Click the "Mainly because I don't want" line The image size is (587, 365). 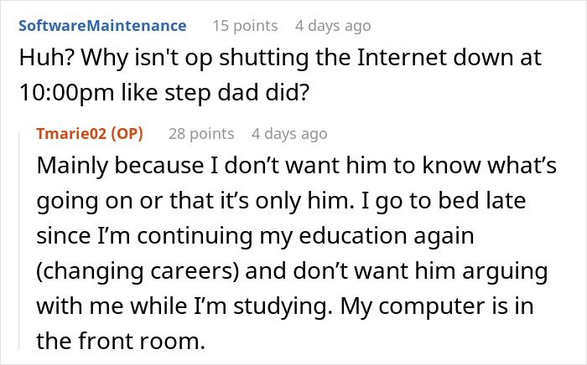tap(297, 165)
